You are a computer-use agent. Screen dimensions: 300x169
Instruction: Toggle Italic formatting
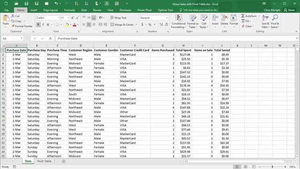click(x=43, y=24)
